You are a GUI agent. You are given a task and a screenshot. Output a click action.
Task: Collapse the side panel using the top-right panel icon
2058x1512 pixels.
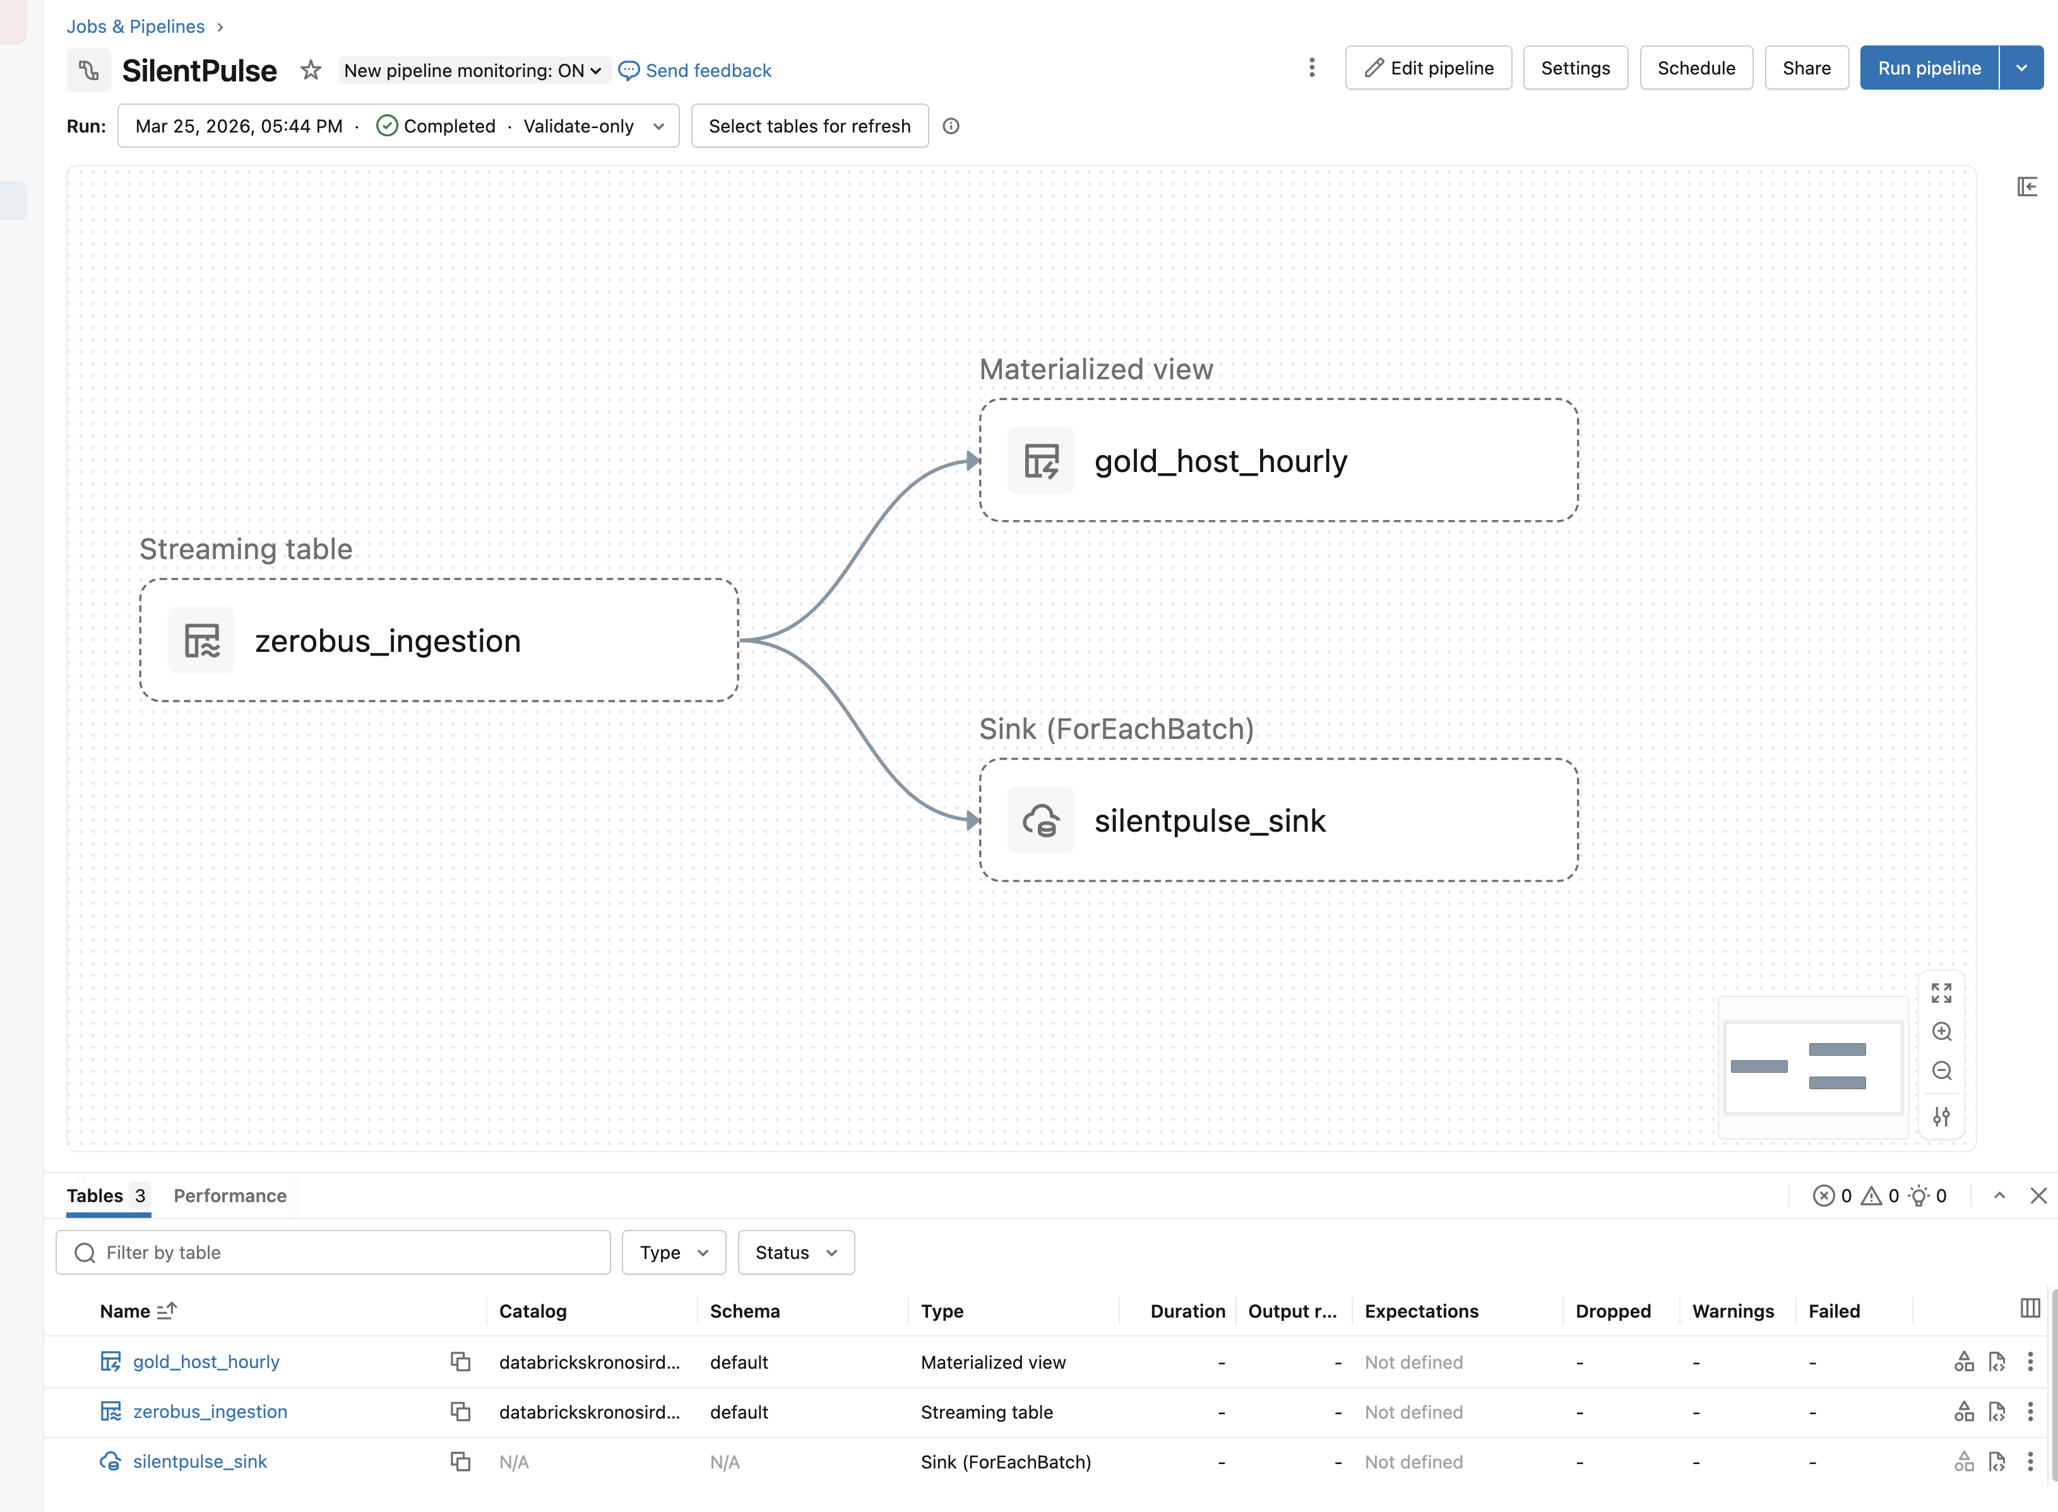[2027, 187]
